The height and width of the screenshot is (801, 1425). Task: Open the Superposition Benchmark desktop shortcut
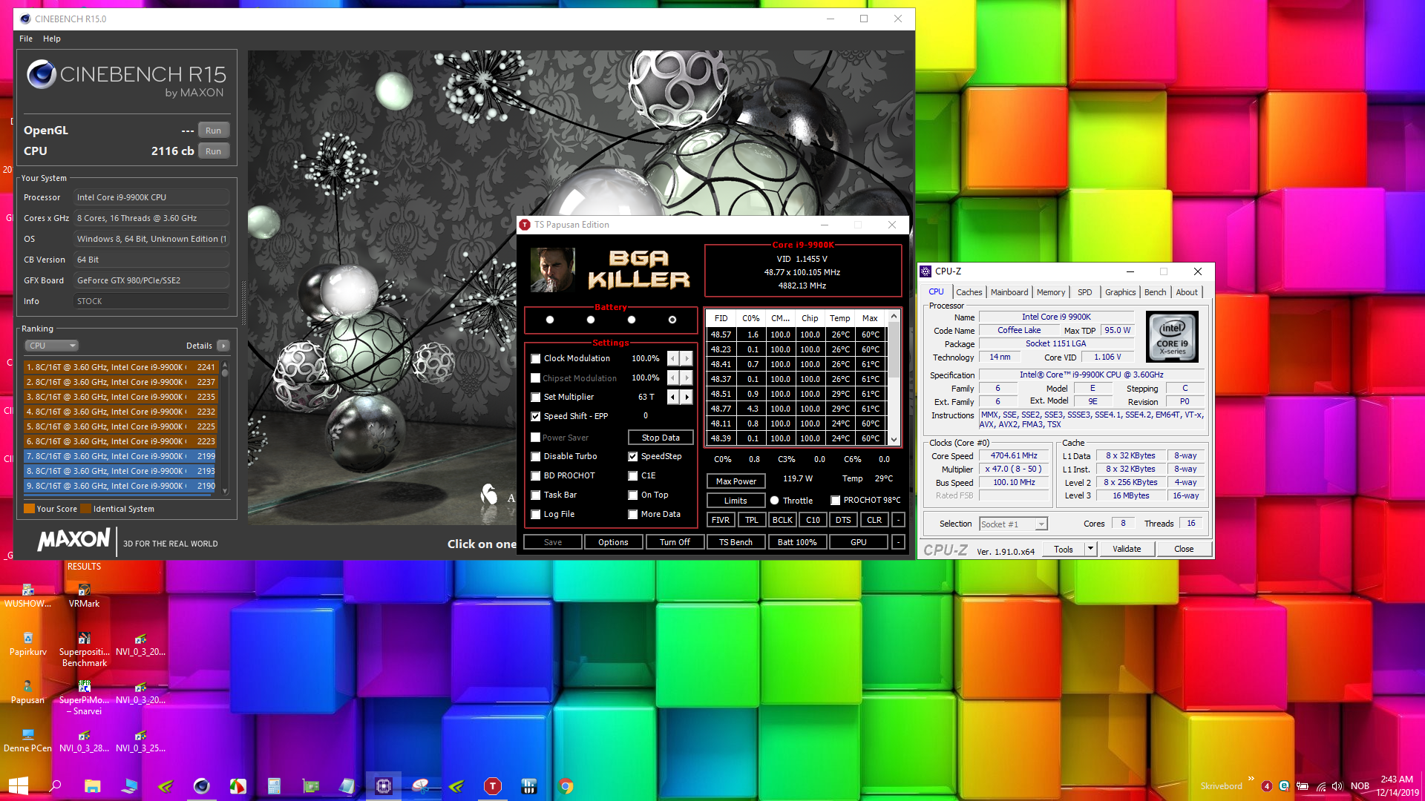click(x=84, y=649)
